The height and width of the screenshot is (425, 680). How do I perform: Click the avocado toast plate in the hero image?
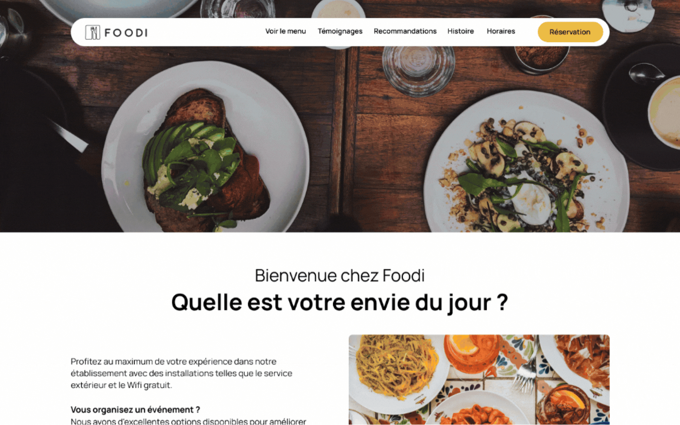[x=205, y=149]
